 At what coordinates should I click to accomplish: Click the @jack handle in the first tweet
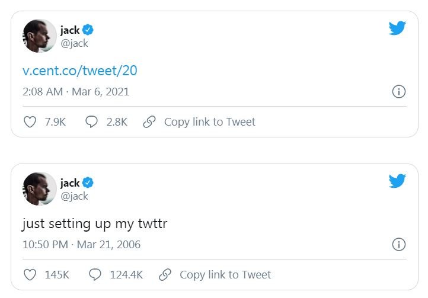pyautogui.click(x=74, y=43)
